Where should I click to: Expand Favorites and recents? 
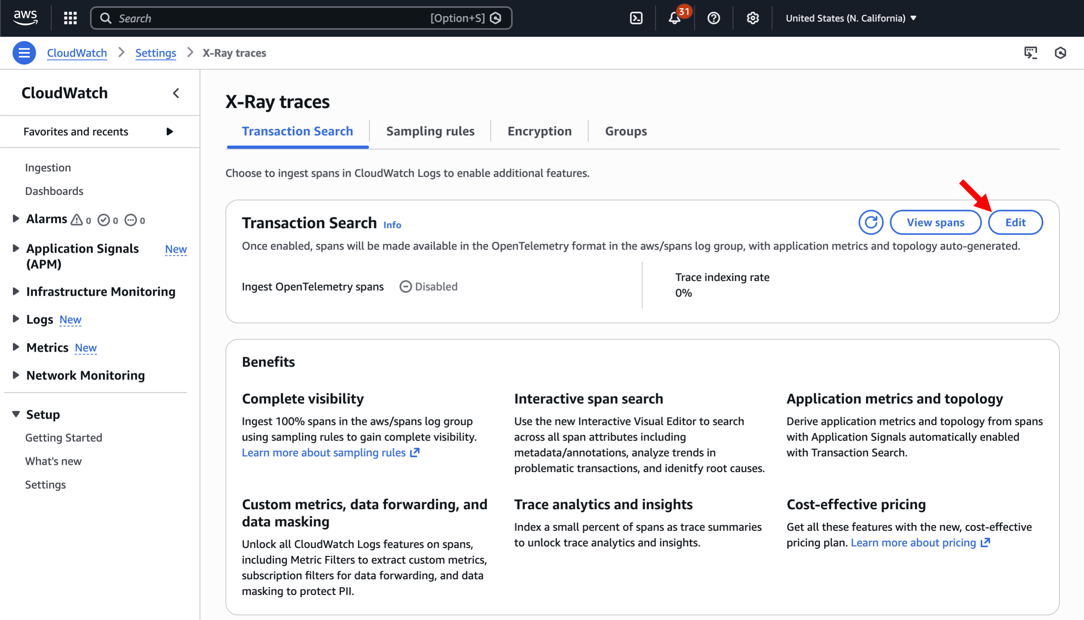click(169, 131)
